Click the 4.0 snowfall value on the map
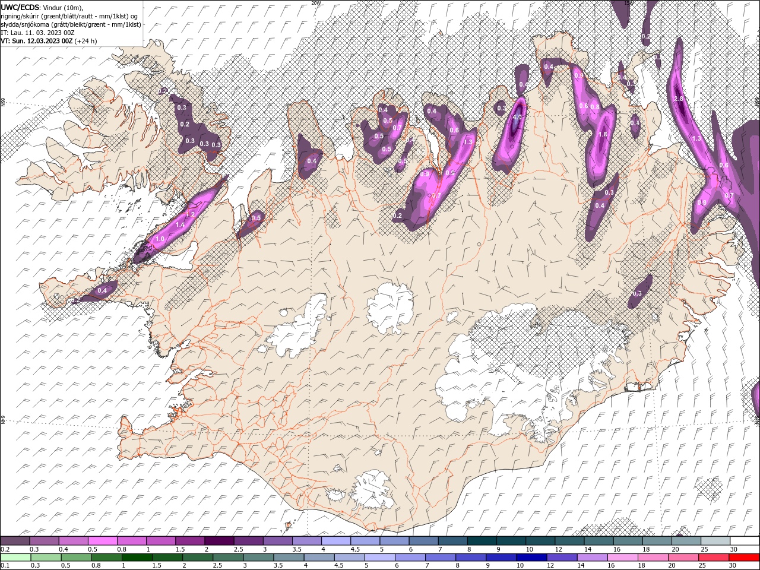Image resolution: width=760 pixels, height=570 pixels. pyautogui.click(x=517, y=117)
